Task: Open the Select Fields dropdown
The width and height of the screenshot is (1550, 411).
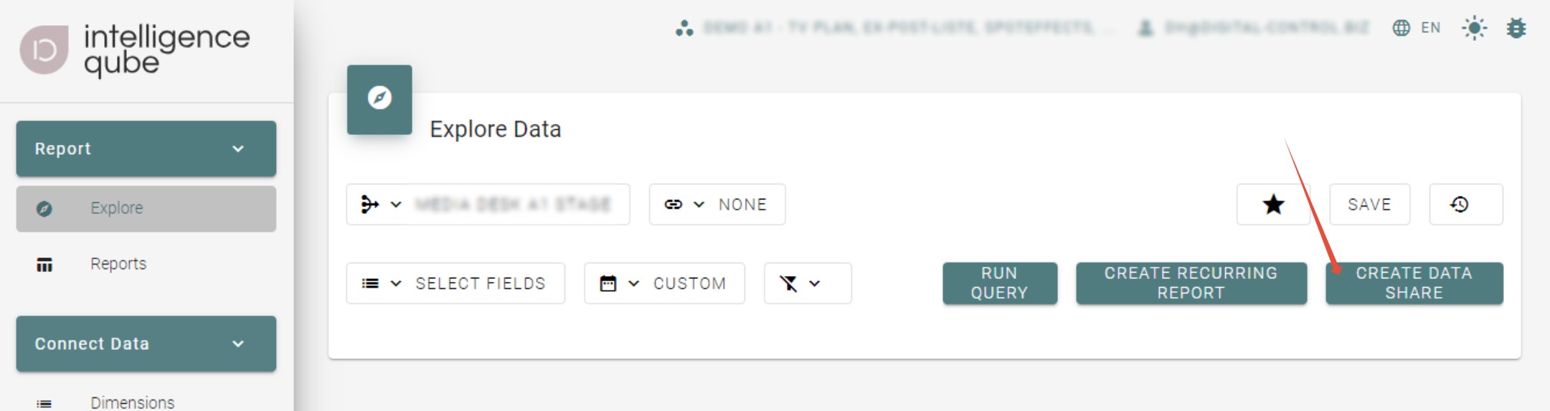Action: [455, 283]
